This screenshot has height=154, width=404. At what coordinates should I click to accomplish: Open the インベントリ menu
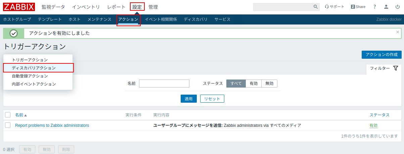tap(86, 7)
